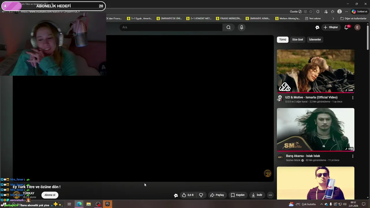Viewport: 370px width, 208px height.
Task: Open the browser extensions puzzle icon
Action: coord(318,12)
